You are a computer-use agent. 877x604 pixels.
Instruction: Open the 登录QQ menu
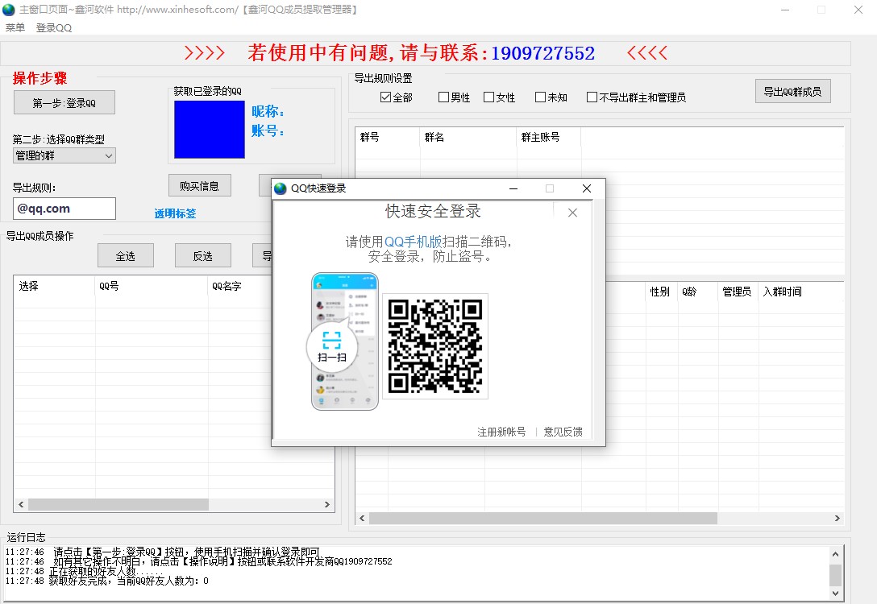click(x=54, y=27)
